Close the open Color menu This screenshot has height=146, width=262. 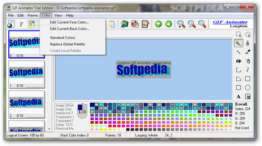point(46,15)
